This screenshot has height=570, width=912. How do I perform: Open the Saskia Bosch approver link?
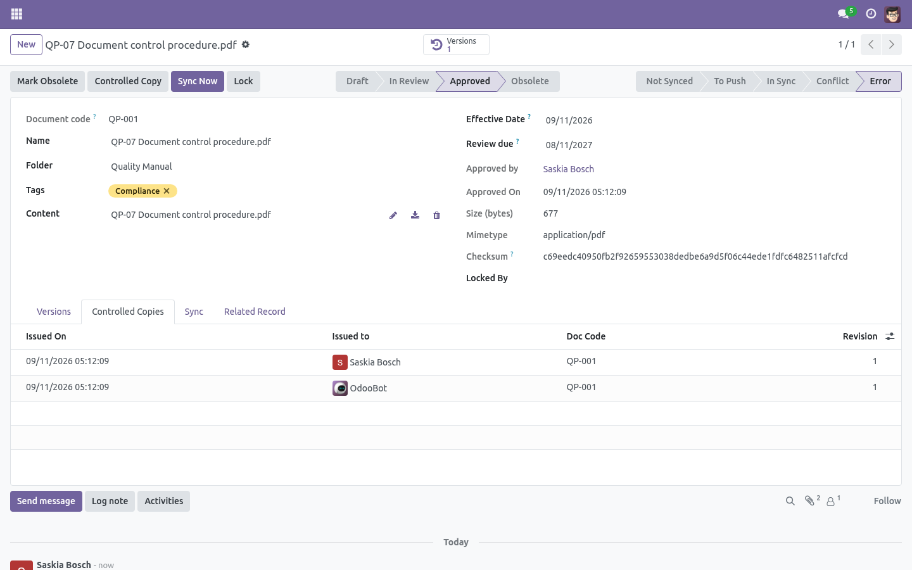click(x=569, y=169)
